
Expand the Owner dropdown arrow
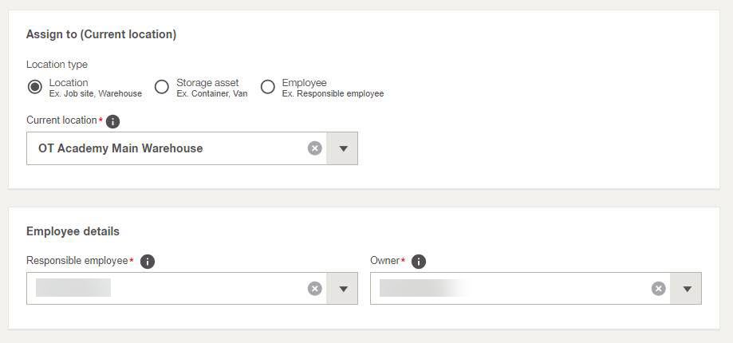(686, 289)
